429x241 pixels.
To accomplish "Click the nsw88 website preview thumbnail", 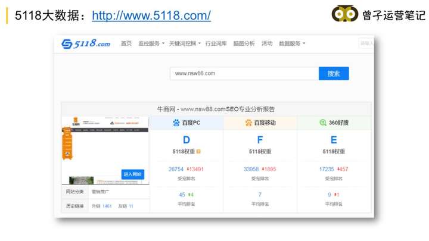I will coord(105,151).
